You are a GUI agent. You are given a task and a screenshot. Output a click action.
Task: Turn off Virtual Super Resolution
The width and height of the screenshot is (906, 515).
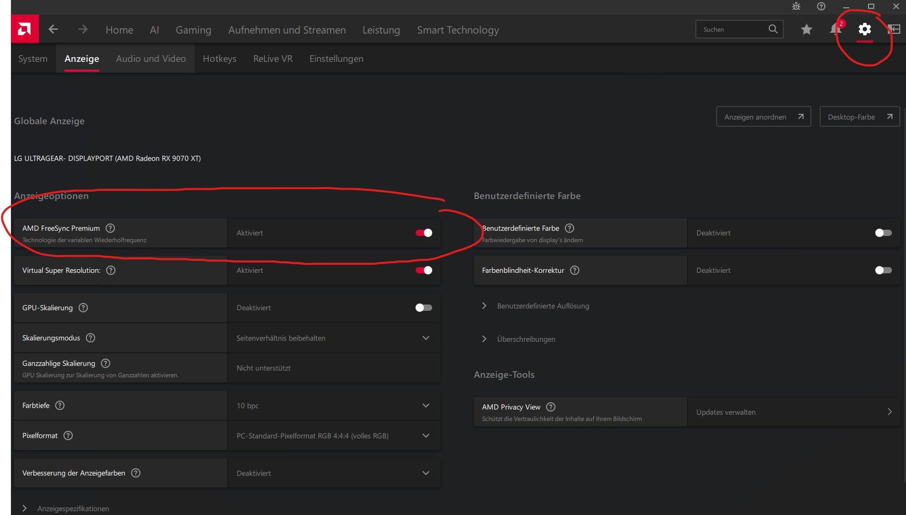[x=424, y=270]
